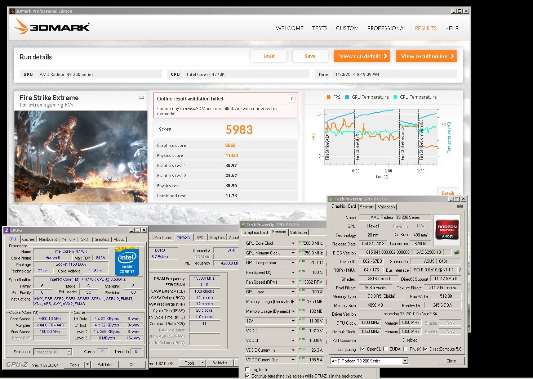Toggle the PhysX checkbox in GPU-Z
Viewport: 533px width, 379px height.
click(405, 349)
